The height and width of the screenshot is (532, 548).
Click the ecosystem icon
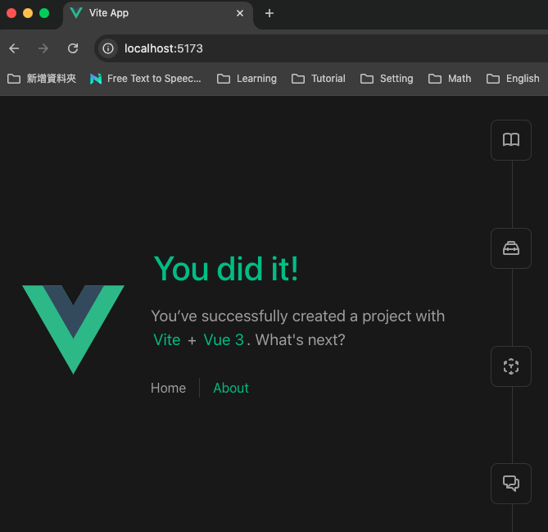[511, 366]
